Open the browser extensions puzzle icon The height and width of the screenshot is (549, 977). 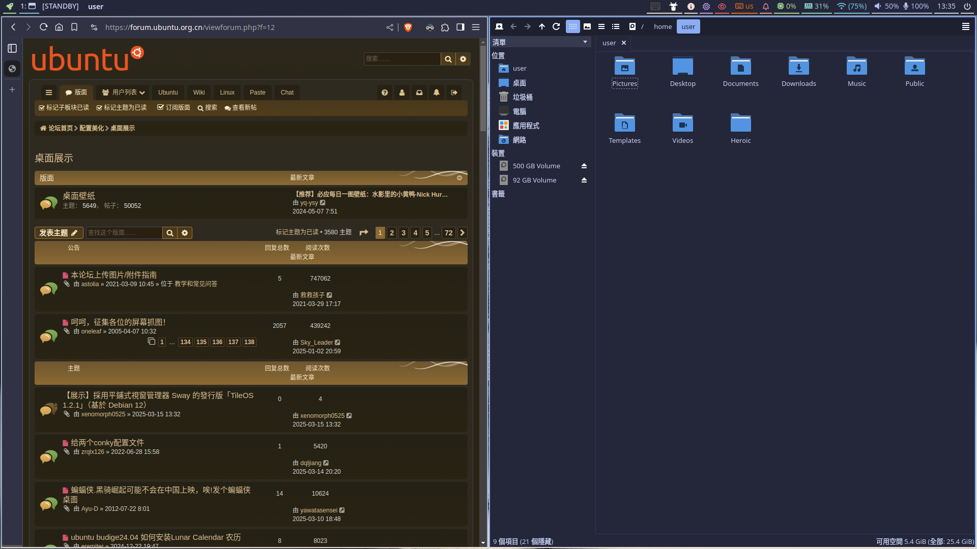pyautogui.click(x=445, y=27)
